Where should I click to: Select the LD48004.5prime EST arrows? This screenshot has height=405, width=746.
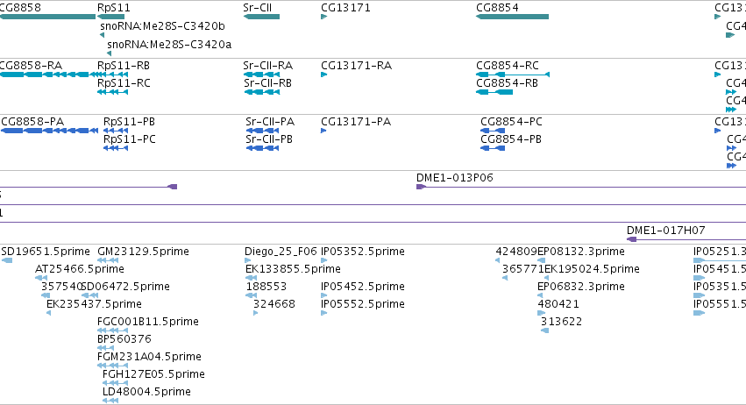pyautogui.click(x=110, y=401)
